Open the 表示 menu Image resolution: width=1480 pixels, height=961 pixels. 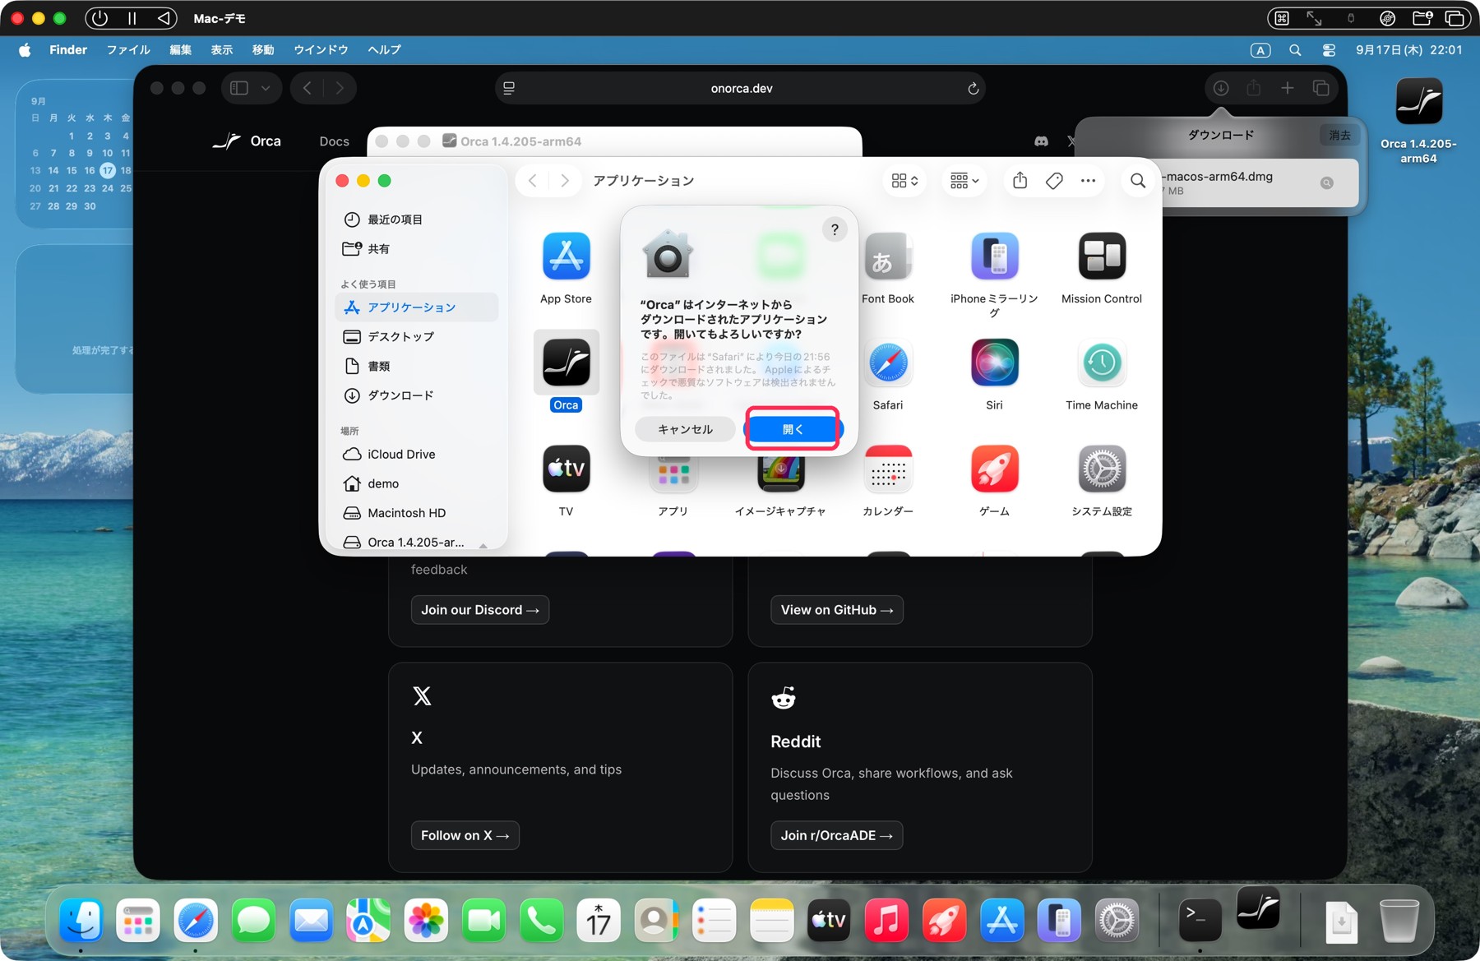tap(222, 50)
